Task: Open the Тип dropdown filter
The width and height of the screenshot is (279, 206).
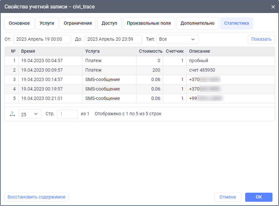Action: [x=177, y=39]
